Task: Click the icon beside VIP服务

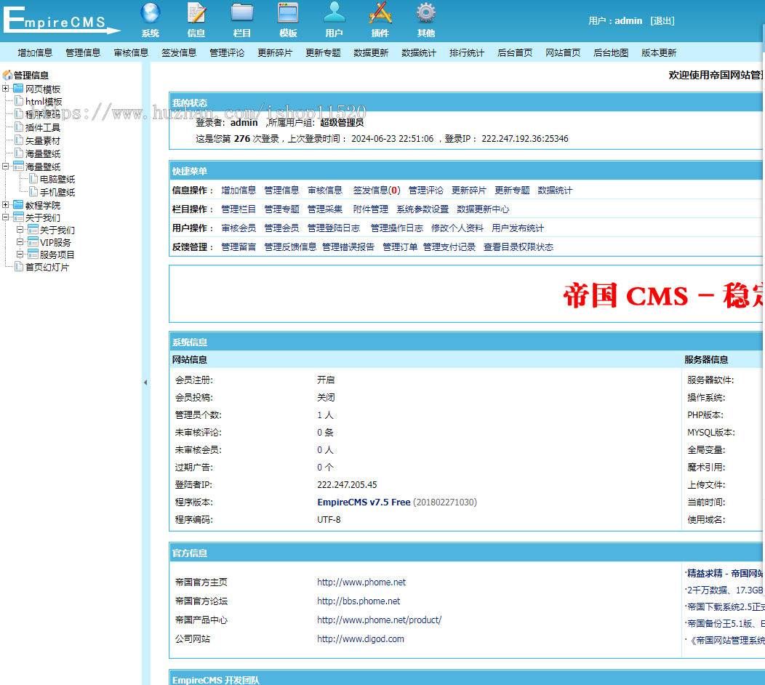Action: click(x=33, y=242)
